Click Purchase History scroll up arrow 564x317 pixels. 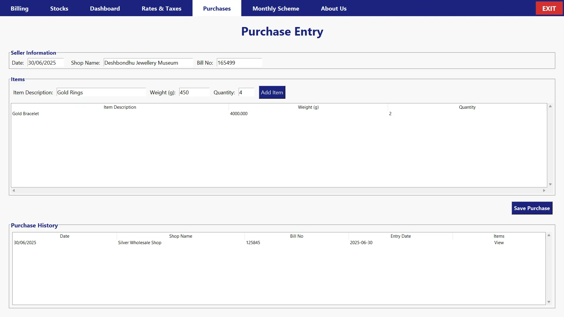click(x=549, y=235)
